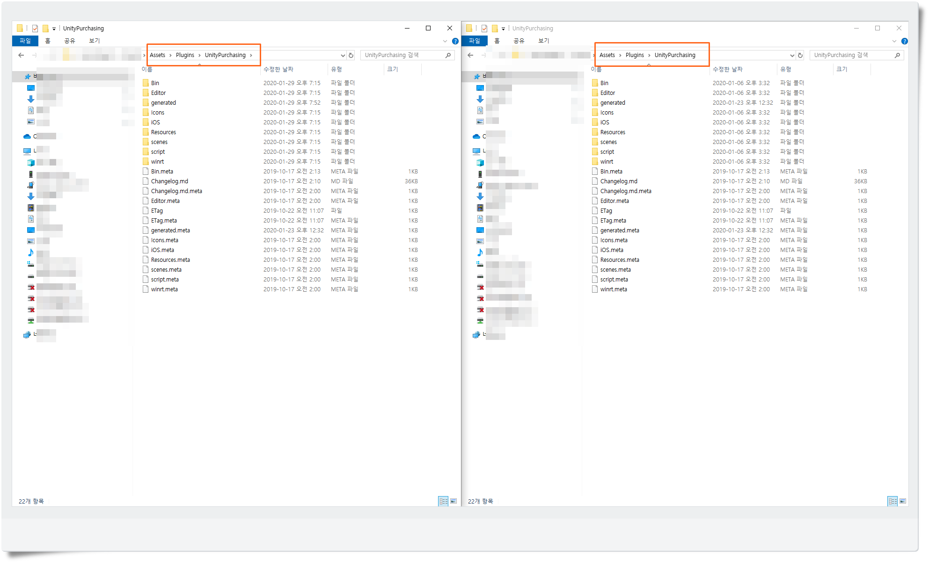This screenshot has width=929, height=562.
Task: Click Plugins breadcrumb in left address bar
Action: [185, 55]
